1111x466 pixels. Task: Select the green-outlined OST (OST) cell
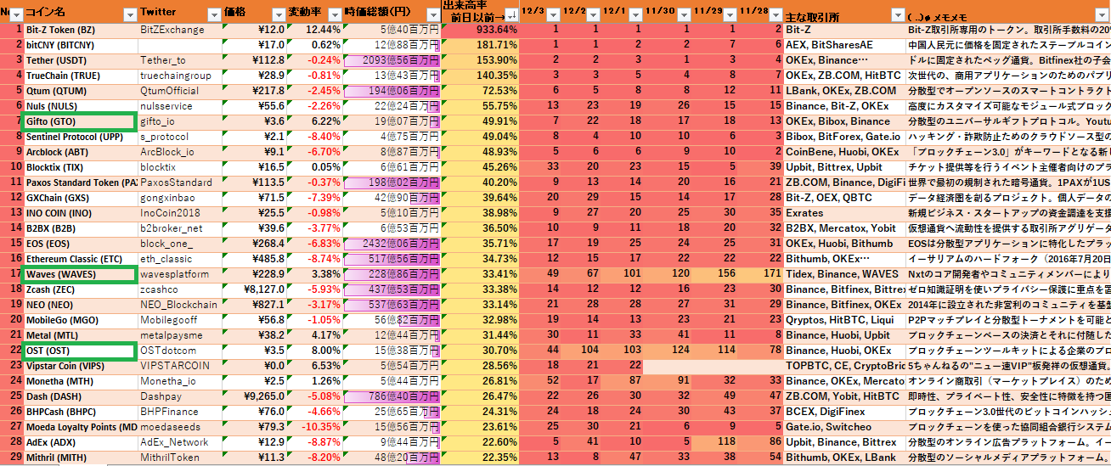pos(79,351)
